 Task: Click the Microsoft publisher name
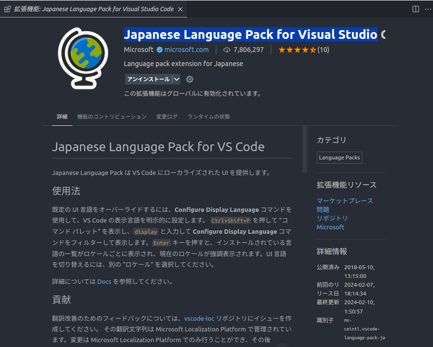[x=139, y=50]
